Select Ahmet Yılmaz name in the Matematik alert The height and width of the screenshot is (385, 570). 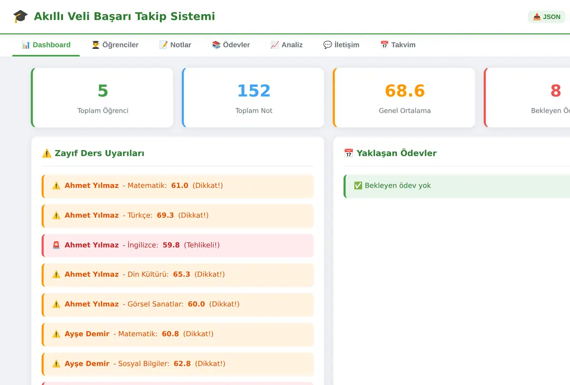(92, 186)
